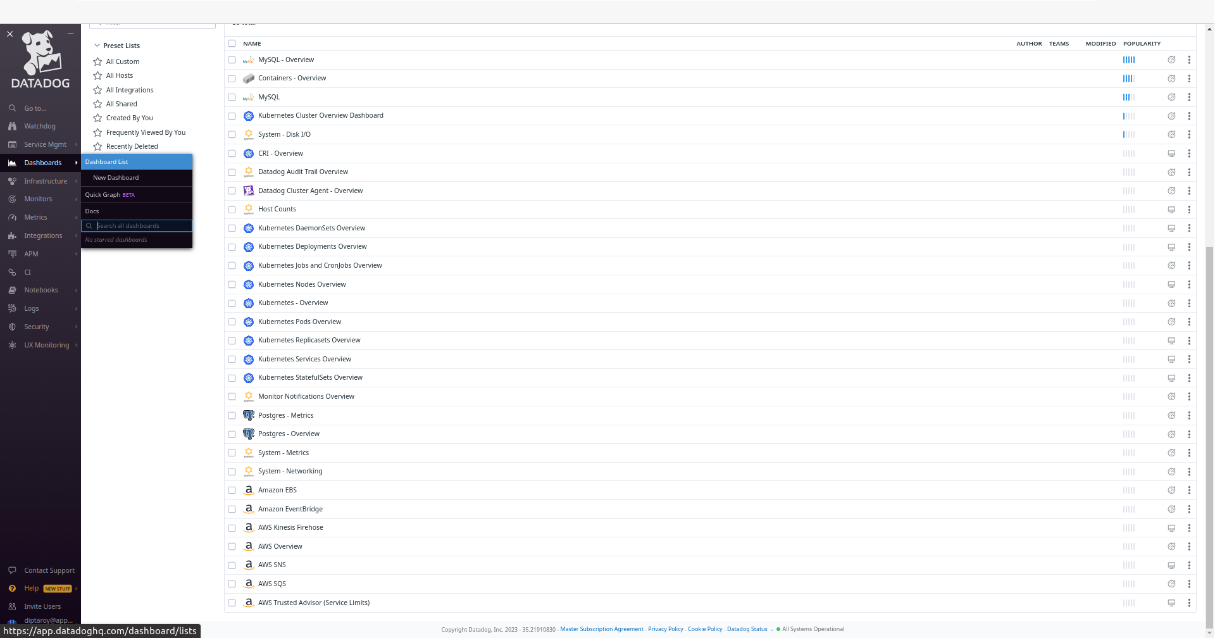
Task: Select the Security shield icon
Action: pos(13,327)
